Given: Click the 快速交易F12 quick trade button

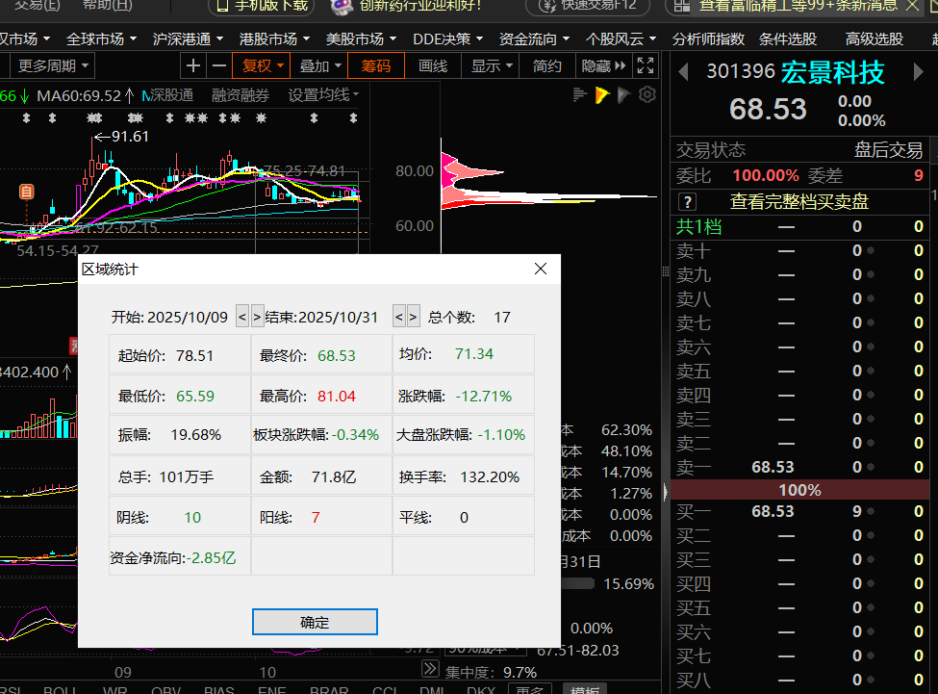Looking at the screenshot, I should click(588, 6).
